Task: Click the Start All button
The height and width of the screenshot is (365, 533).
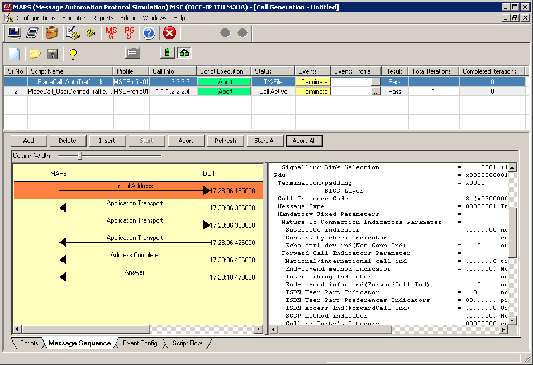Action: pyautogui.click(x=265, y=141)
